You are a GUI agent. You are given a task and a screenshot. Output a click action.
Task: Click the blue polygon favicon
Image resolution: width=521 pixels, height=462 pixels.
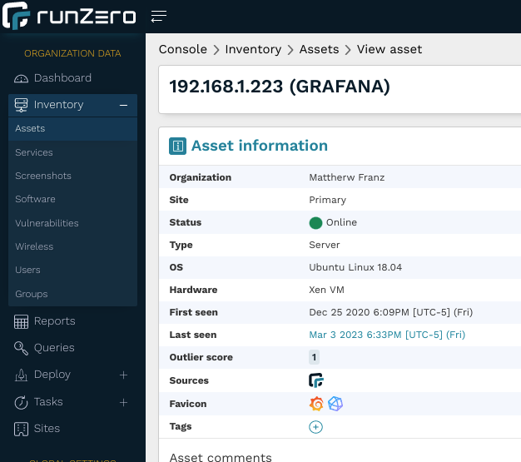pyautogui.click(x=335, y=404)
